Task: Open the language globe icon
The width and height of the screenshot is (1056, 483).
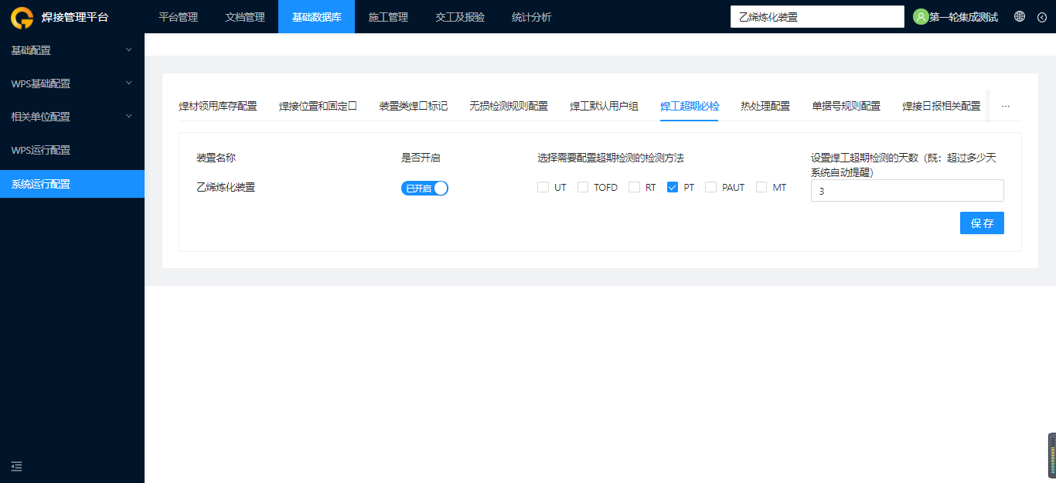Action: [x=1020, y=16]
